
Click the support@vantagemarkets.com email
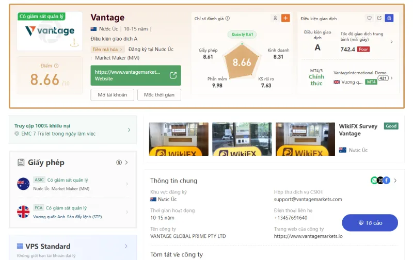[x=308, y=200]
